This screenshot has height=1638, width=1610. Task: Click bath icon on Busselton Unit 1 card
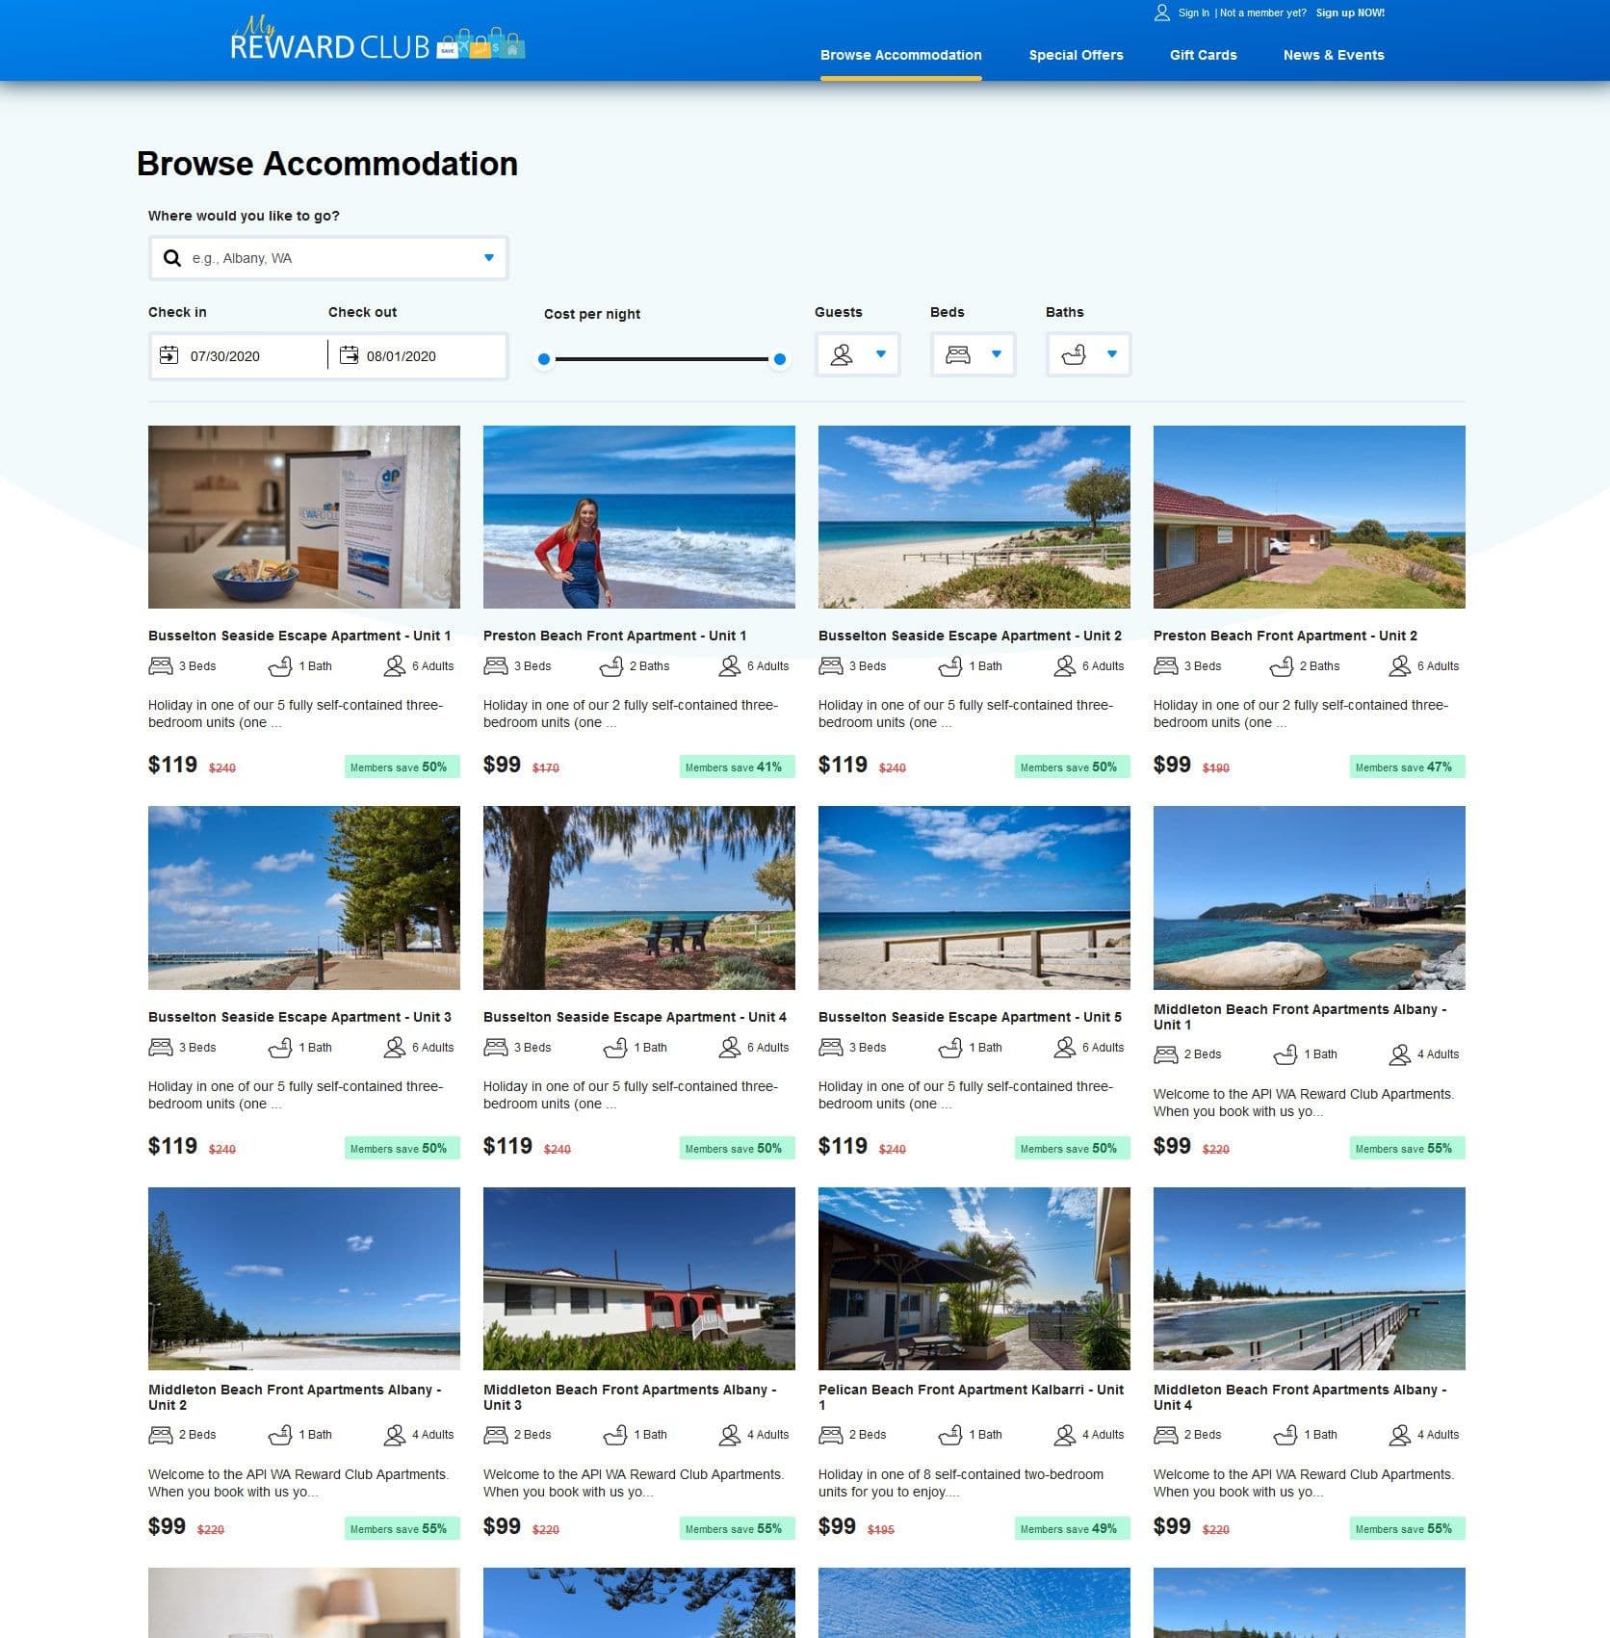click(x=280, y=665)
